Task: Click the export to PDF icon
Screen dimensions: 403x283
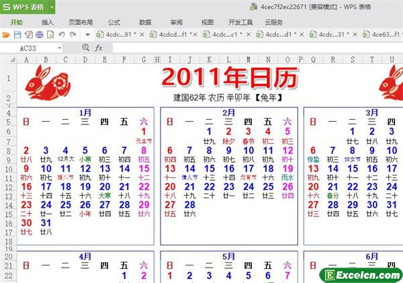Action: pos(28,34)
